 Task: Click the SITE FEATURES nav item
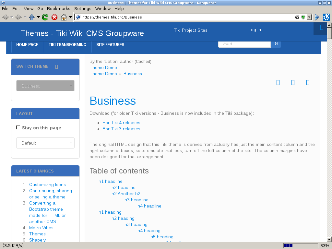point(110,45)
